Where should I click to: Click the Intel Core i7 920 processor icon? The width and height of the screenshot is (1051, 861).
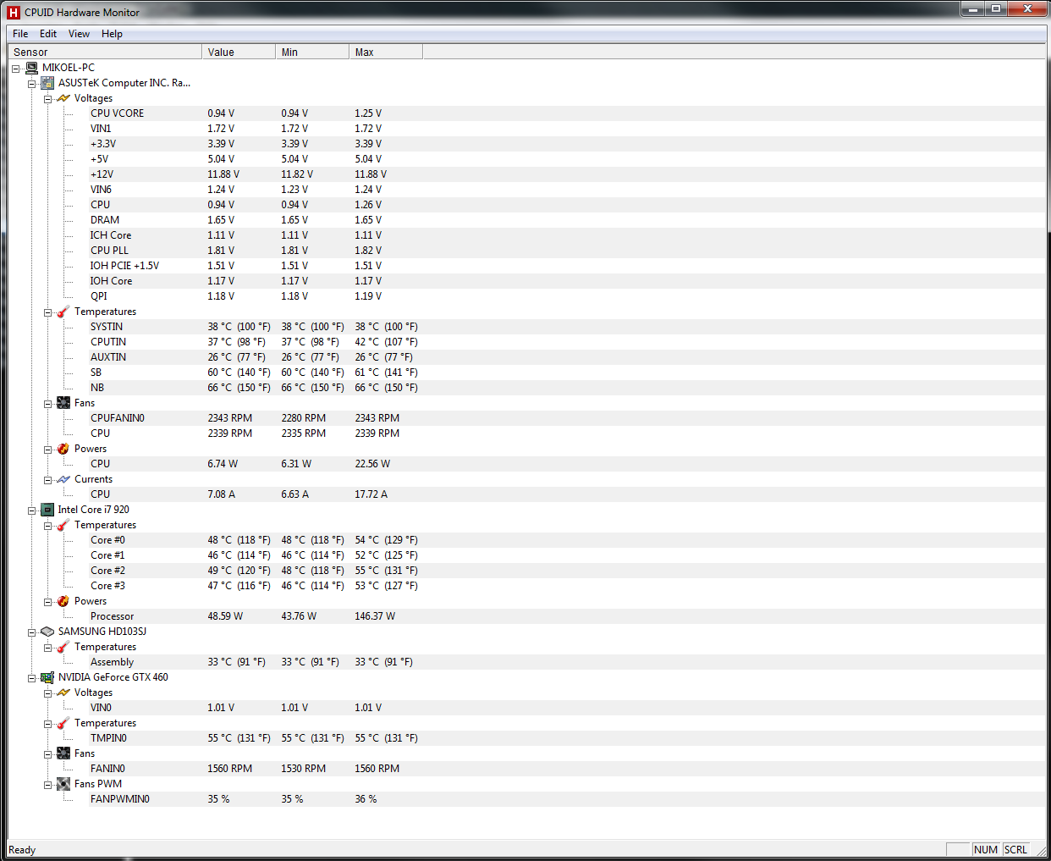[47, 510]
